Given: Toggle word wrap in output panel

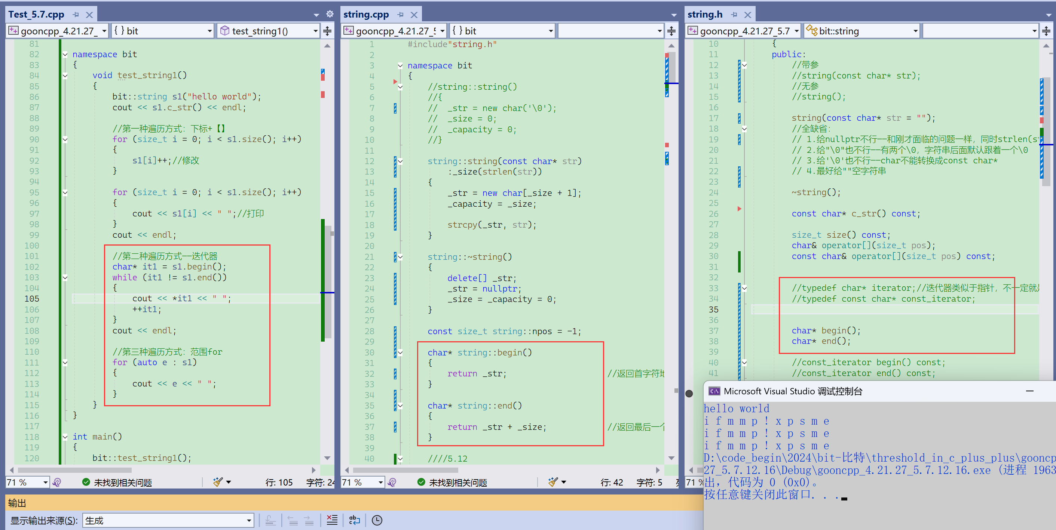Looking at the screenshot, I should tap(355, 520).
